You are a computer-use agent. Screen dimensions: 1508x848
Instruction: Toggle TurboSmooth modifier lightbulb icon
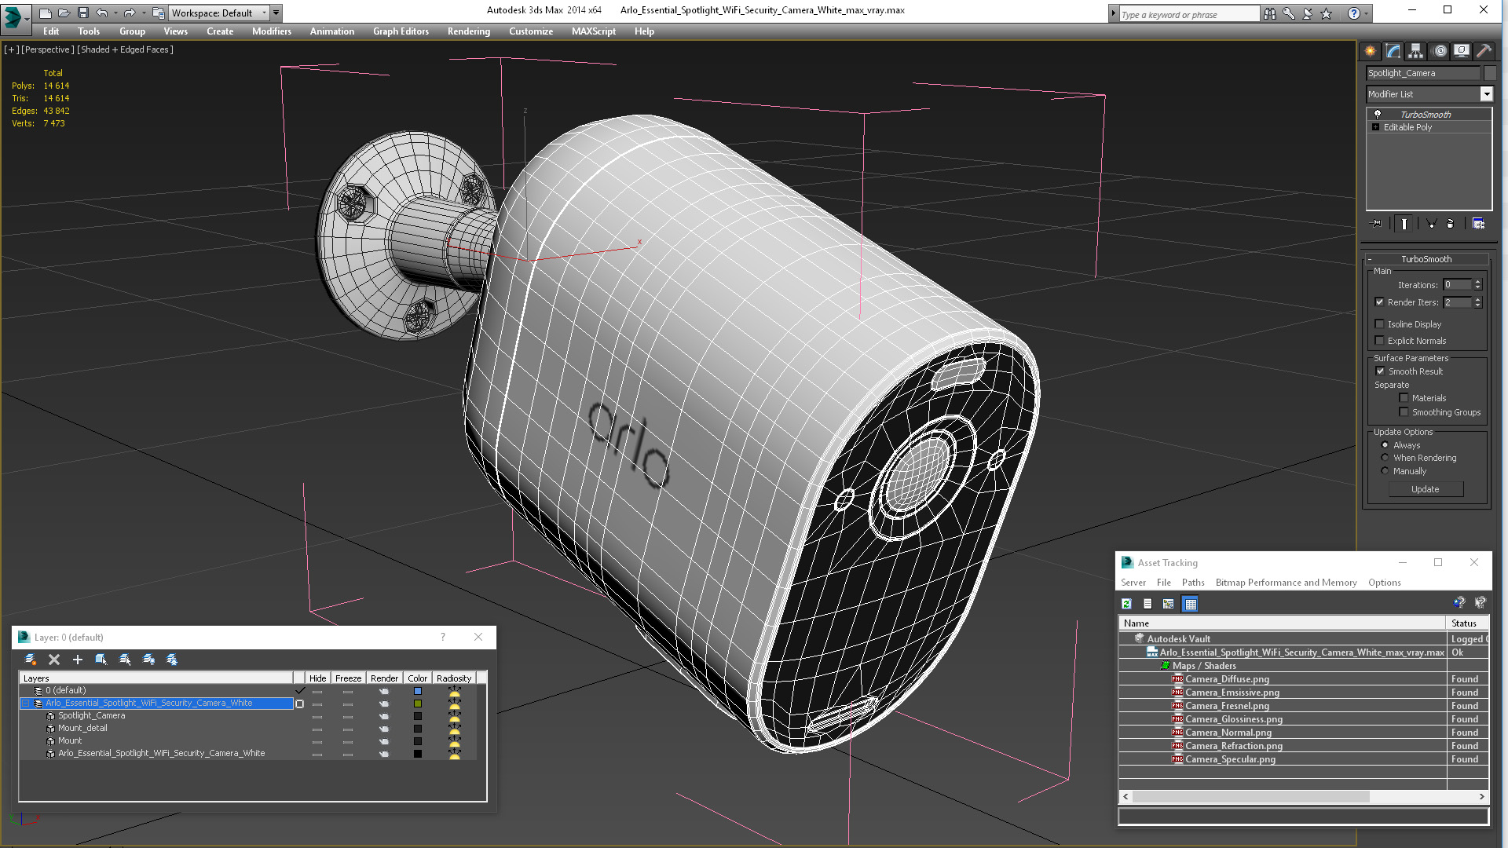pos(1378,115)
